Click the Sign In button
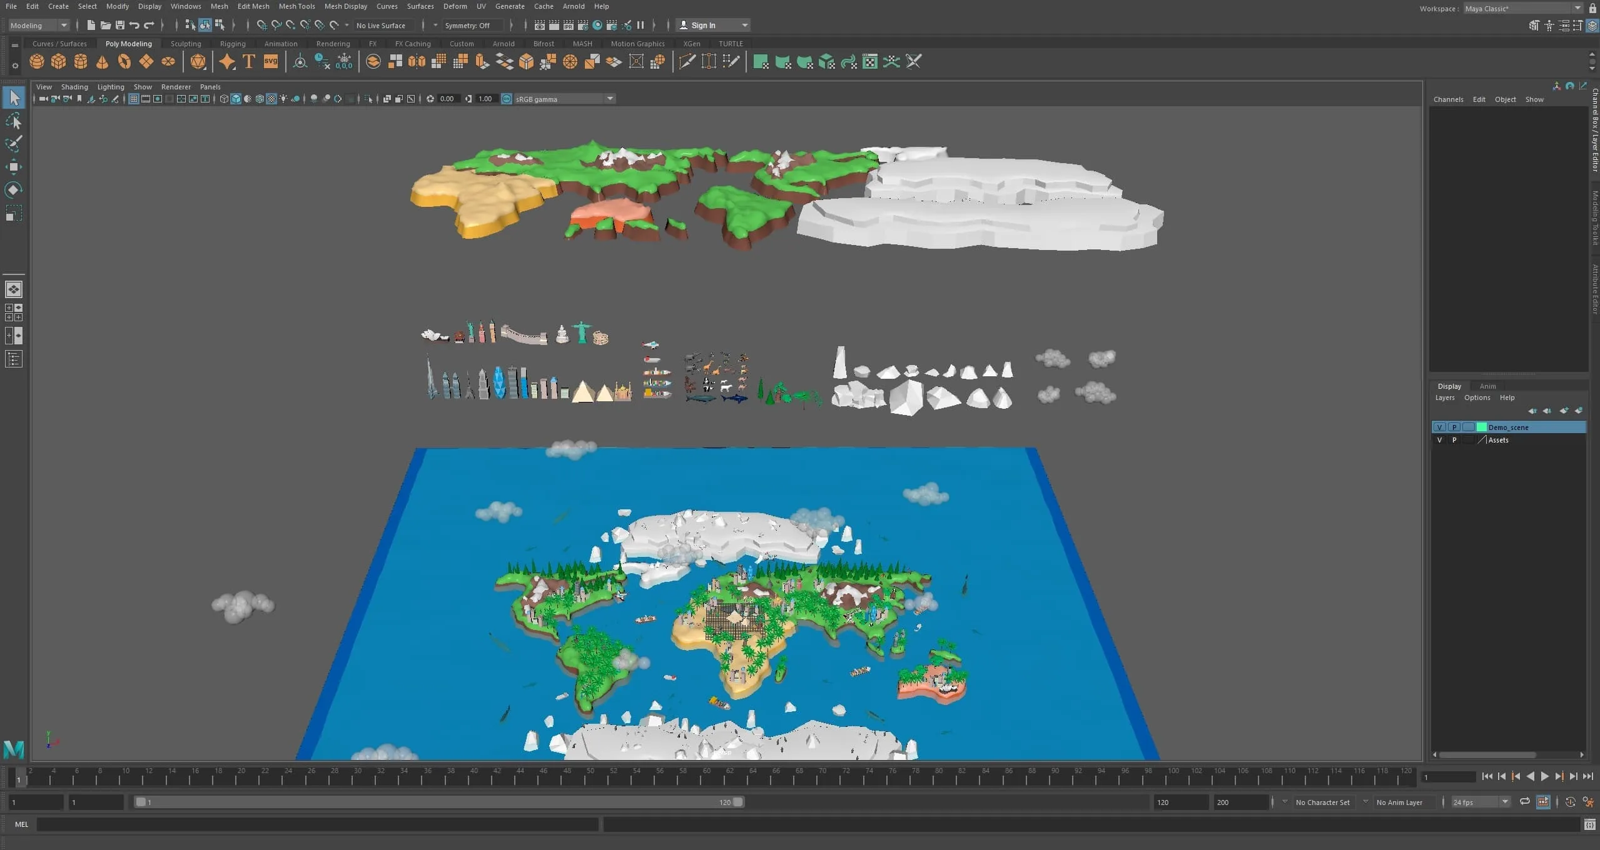Viewport: 1600px width, 850px height. pyautogui.click(x=703, y=26)
